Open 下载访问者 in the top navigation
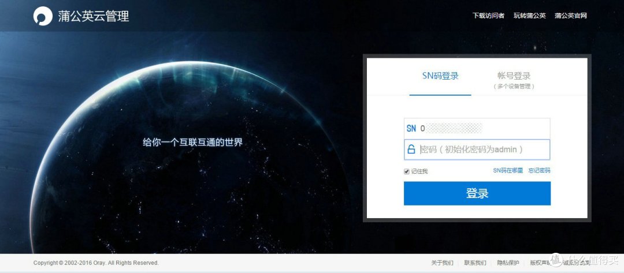The width and height of the screenshot is (624, 273). pyautogui.click(x=488, y=16)
